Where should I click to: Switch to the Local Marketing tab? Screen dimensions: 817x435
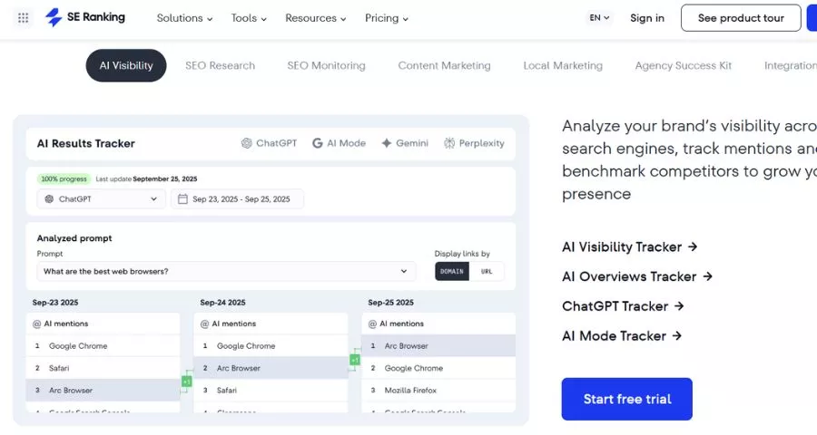pos(563,65)
